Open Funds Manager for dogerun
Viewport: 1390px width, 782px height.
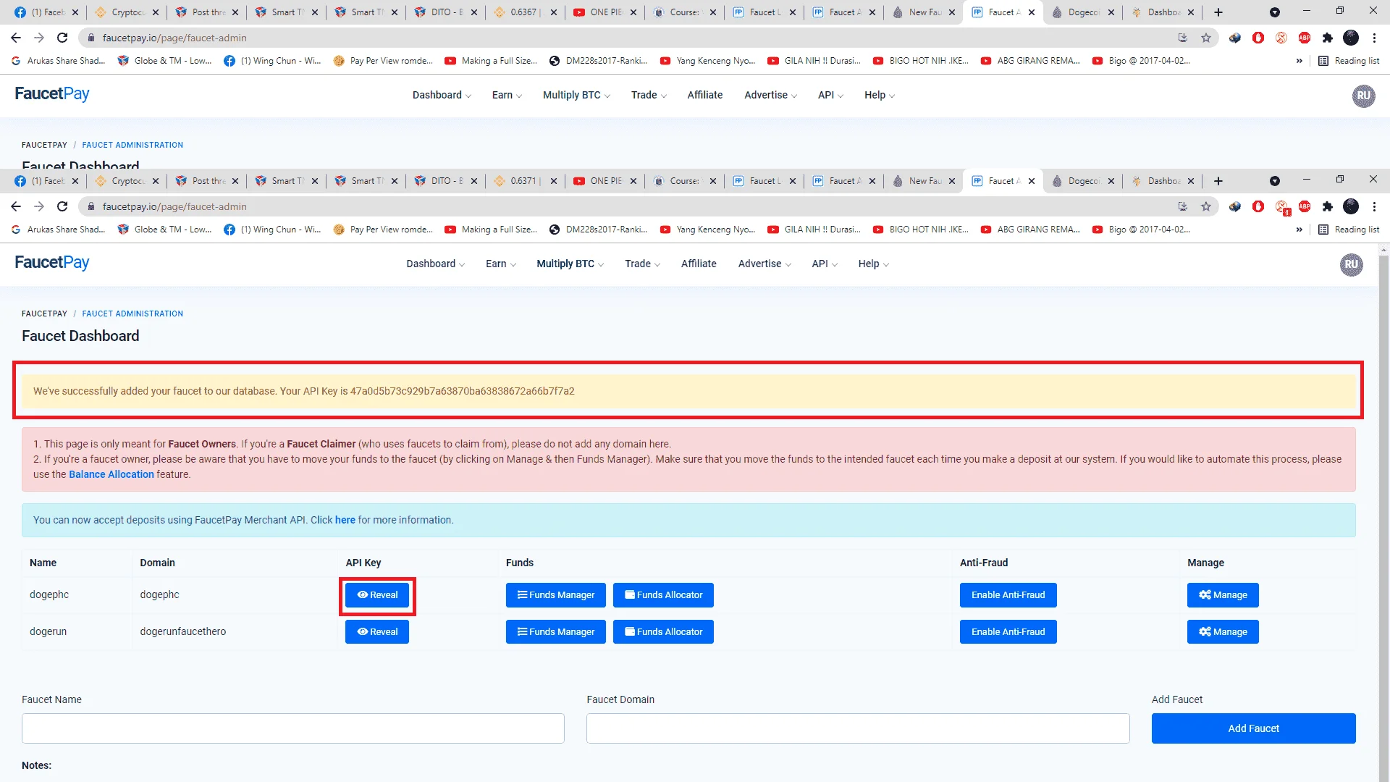click(x=555, y=632)
